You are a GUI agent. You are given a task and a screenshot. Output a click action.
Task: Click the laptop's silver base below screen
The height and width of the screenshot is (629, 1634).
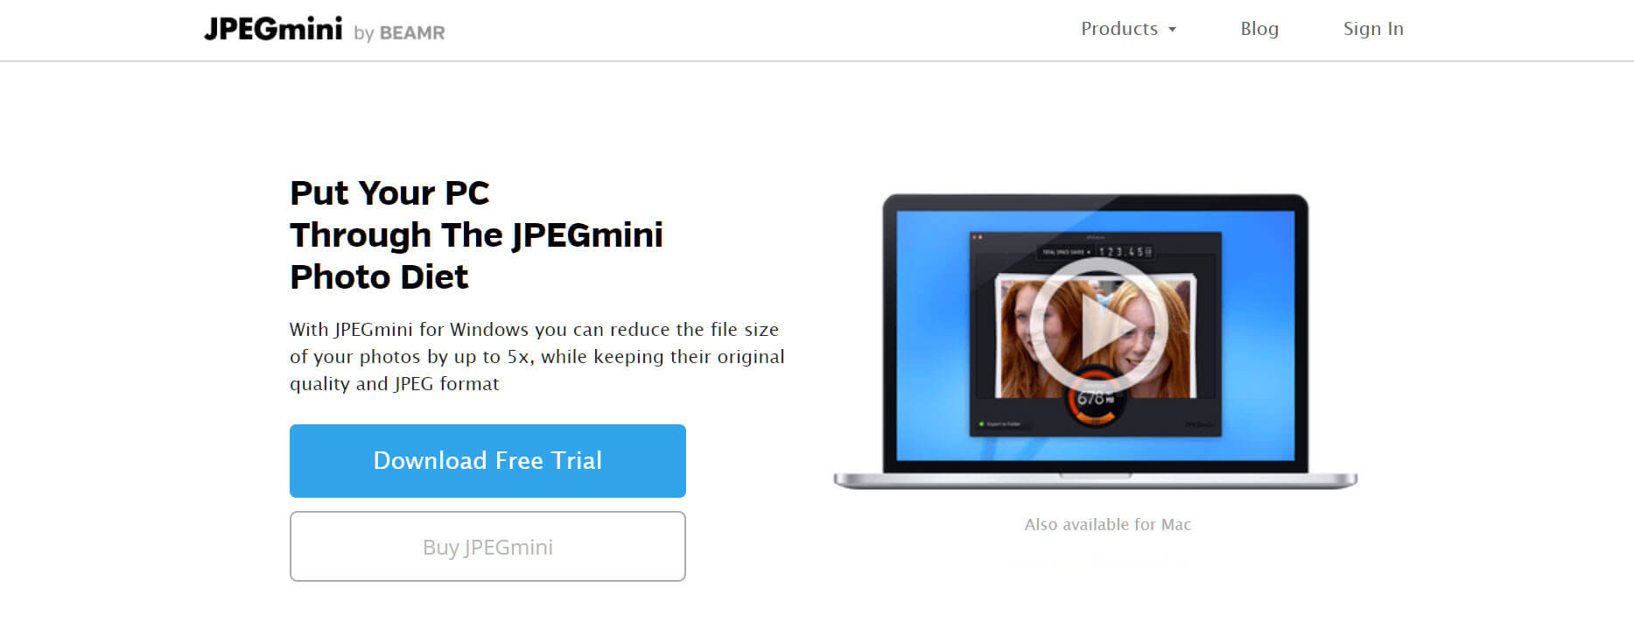1096,480
